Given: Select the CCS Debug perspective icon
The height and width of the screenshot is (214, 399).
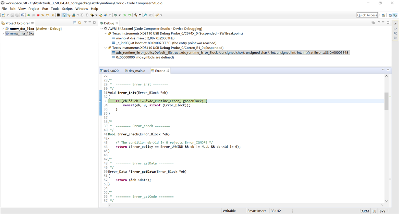Looking at the screenshot, I should tap(395, 15).
